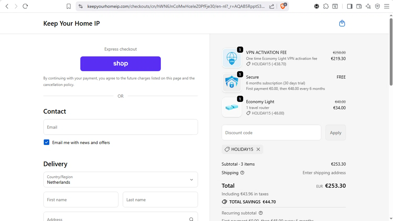Click the HOLIDAY15 (-€38.70) discount text
The height and width of the screenshot is (221, 393).
click(269, 64)
